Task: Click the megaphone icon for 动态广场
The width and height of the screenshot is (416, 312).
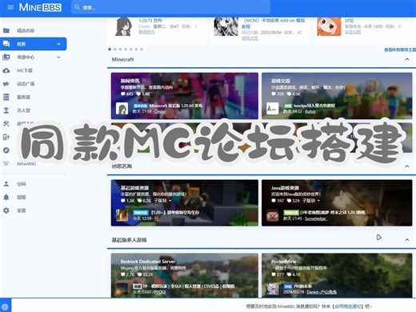Action: click(x=6, y=84)
